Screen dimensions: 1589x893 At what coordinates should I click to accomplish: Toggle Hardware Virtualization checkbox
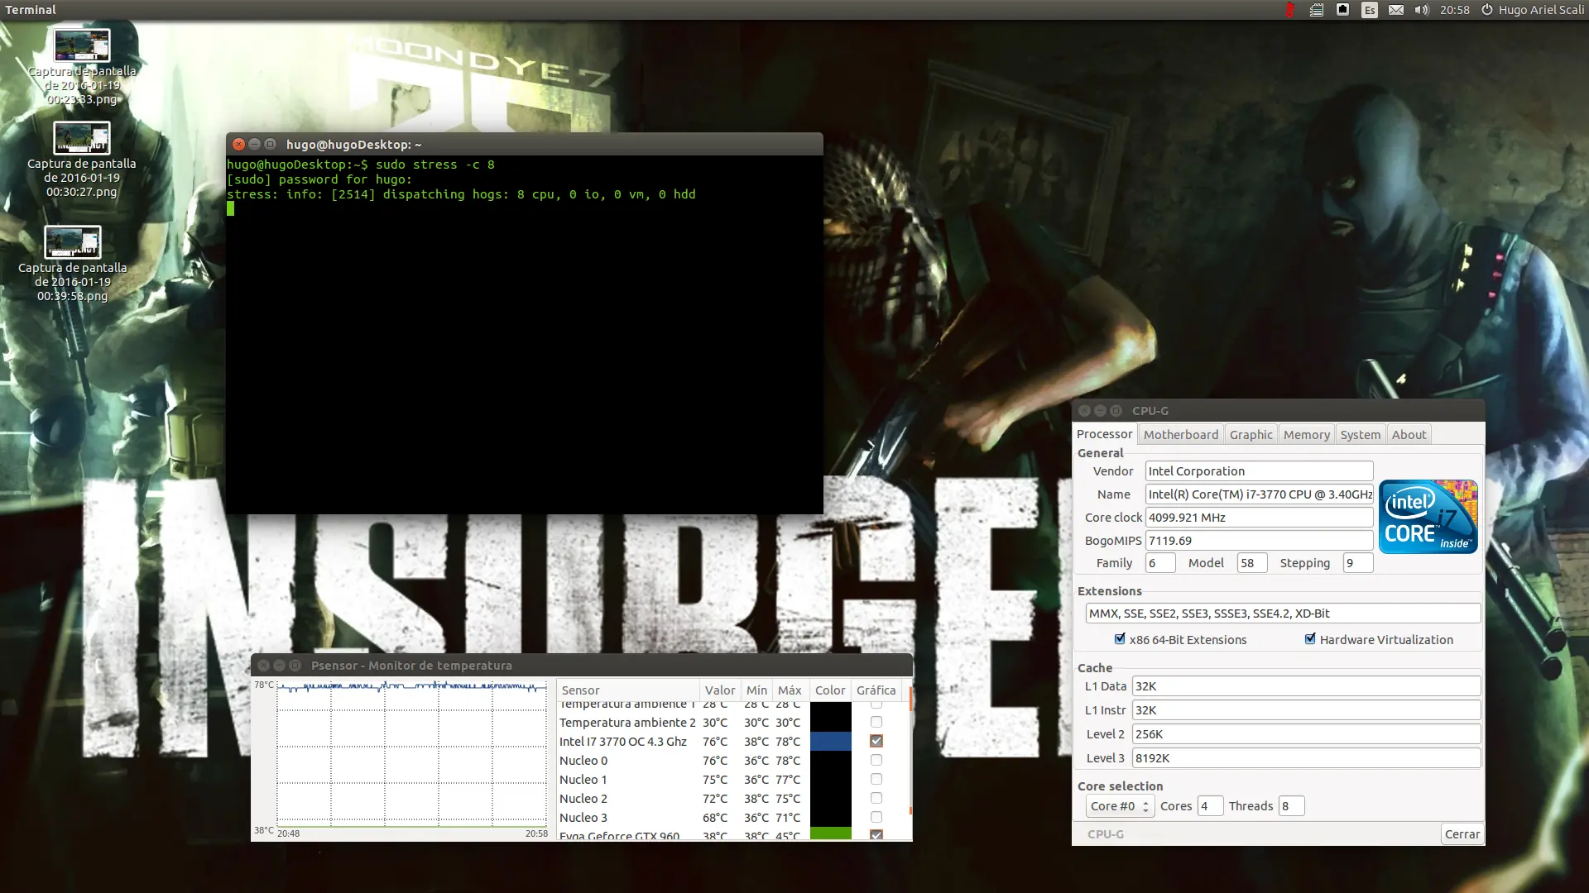1310,639
